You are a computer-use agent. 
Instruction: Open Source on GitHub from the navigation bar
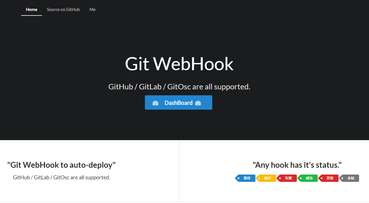[x=63, y=9]
